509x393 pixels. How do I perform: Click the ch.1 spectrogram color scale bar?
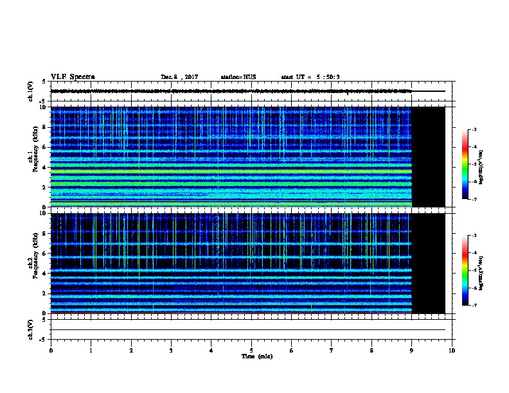point(465,164)
